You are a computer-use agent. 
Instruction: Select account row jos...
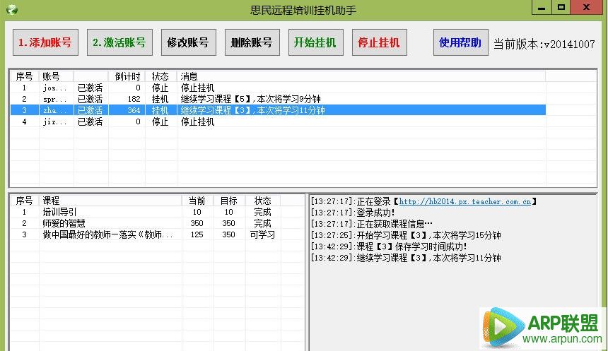[278, 88]
